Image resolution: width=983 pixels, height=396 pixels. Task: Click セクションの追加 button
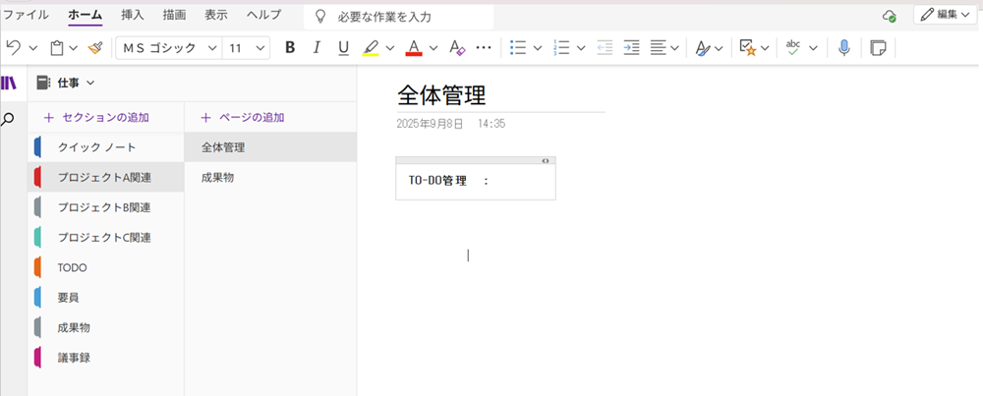coord(96,117)
